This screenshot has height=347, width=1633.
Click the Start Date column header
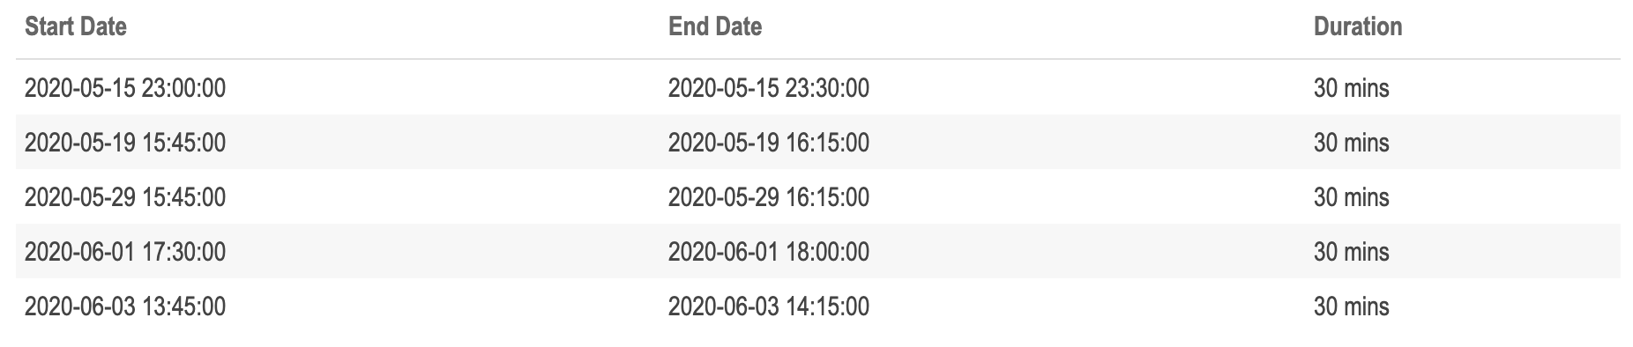[x=76, y=26]
